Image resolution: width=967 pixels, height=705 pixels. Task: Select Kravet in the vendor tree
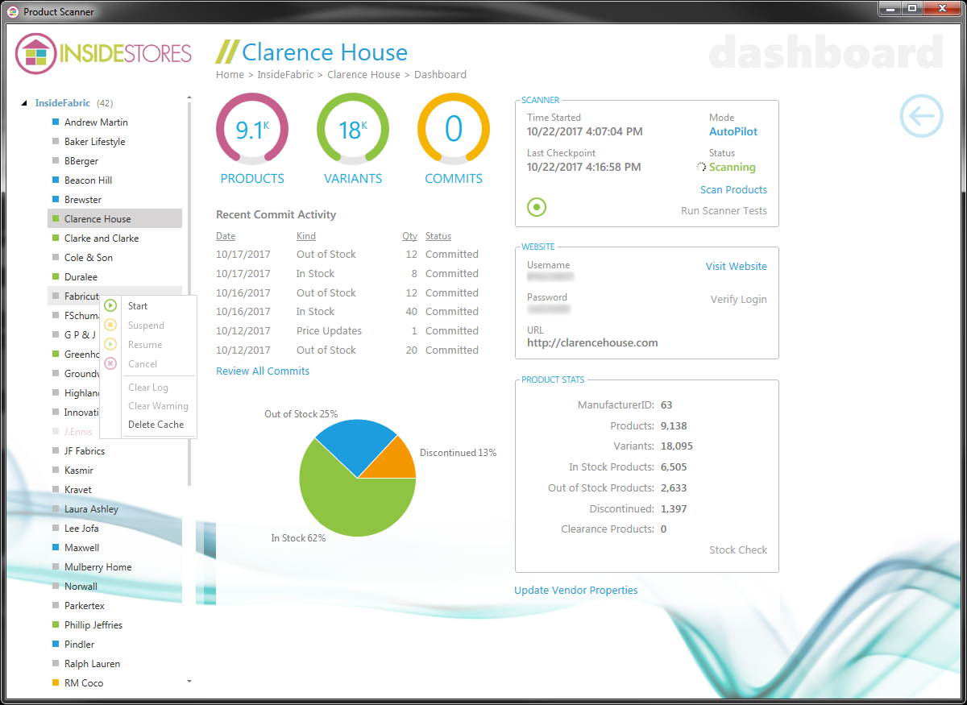[x=78, y=490]
